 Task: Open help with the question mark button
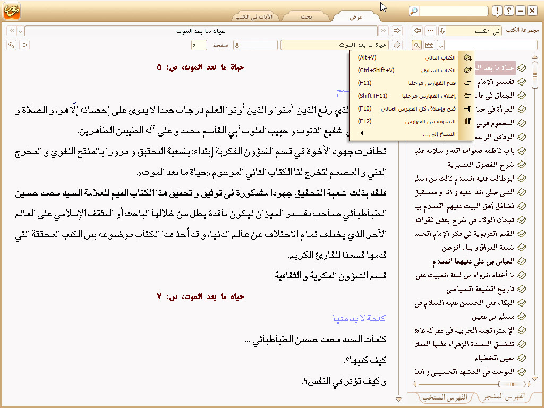509,11
